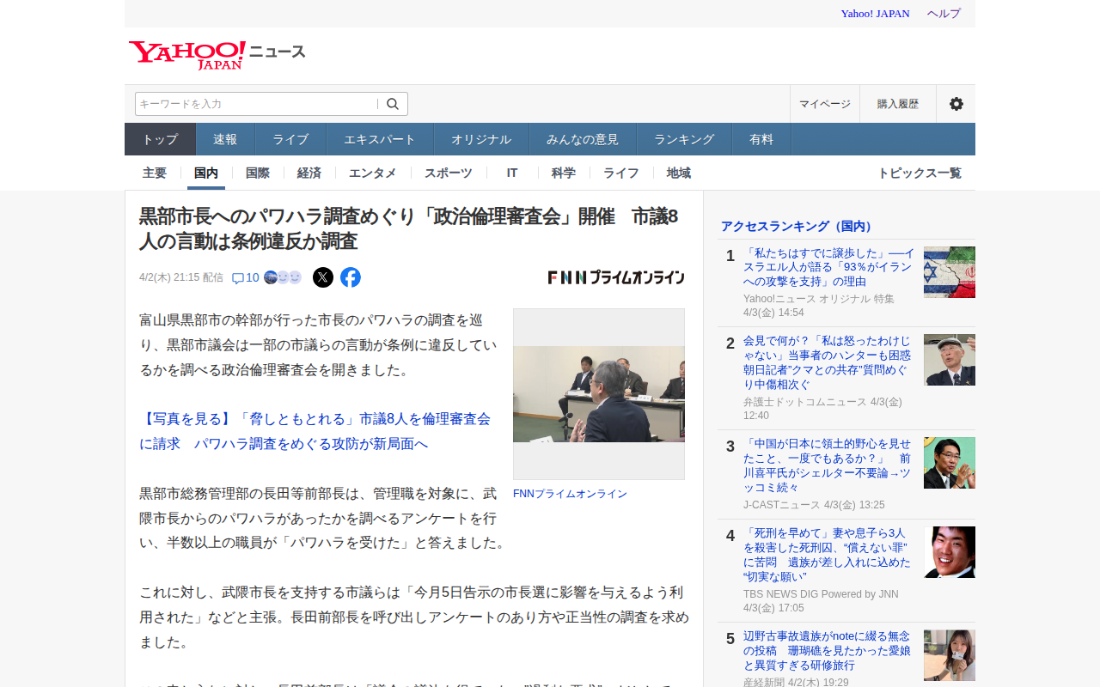Switch to スポーツ category

[x=449, y=173]
